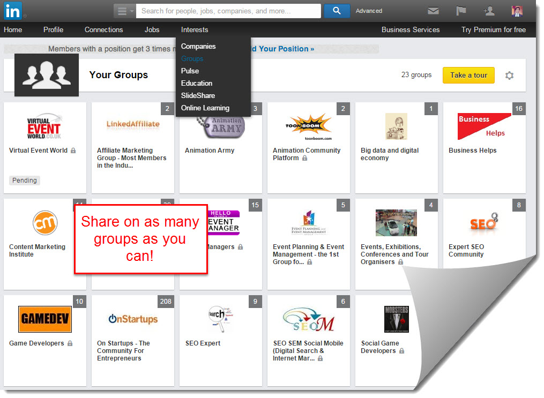This screenshot has width=544, height=398.
Task: Go to the Home tab
Action: click(13, 30)
